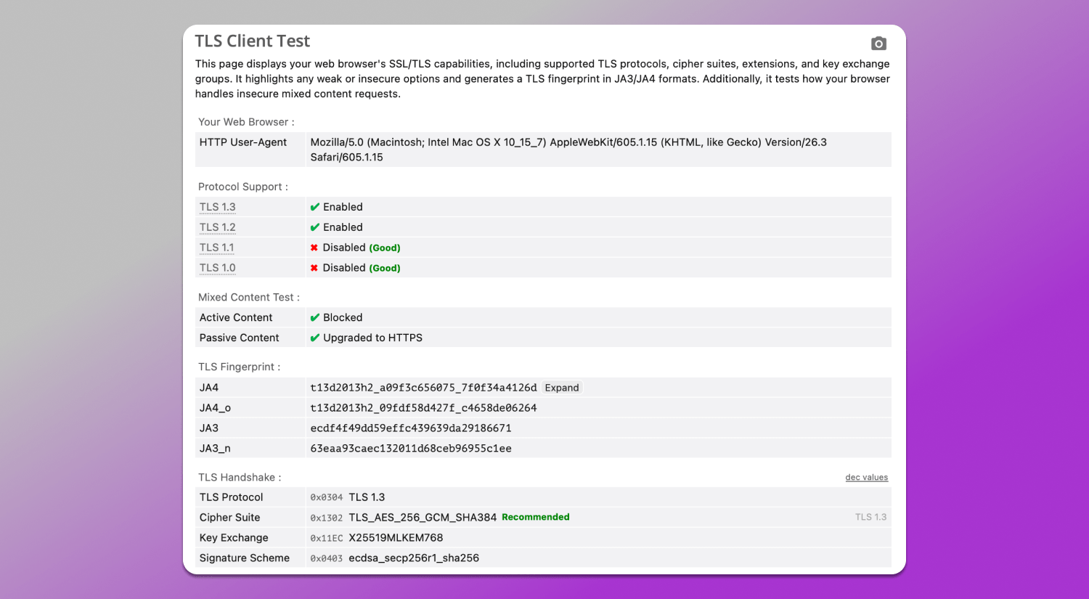Click the X25519MLKEM768 key exchange value
This screenshot has height=599, width=1089.
[396, 538]
